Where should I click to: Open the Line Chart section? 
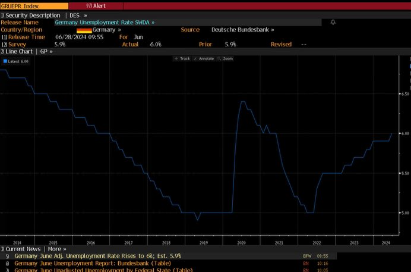(x=17, y=51)
